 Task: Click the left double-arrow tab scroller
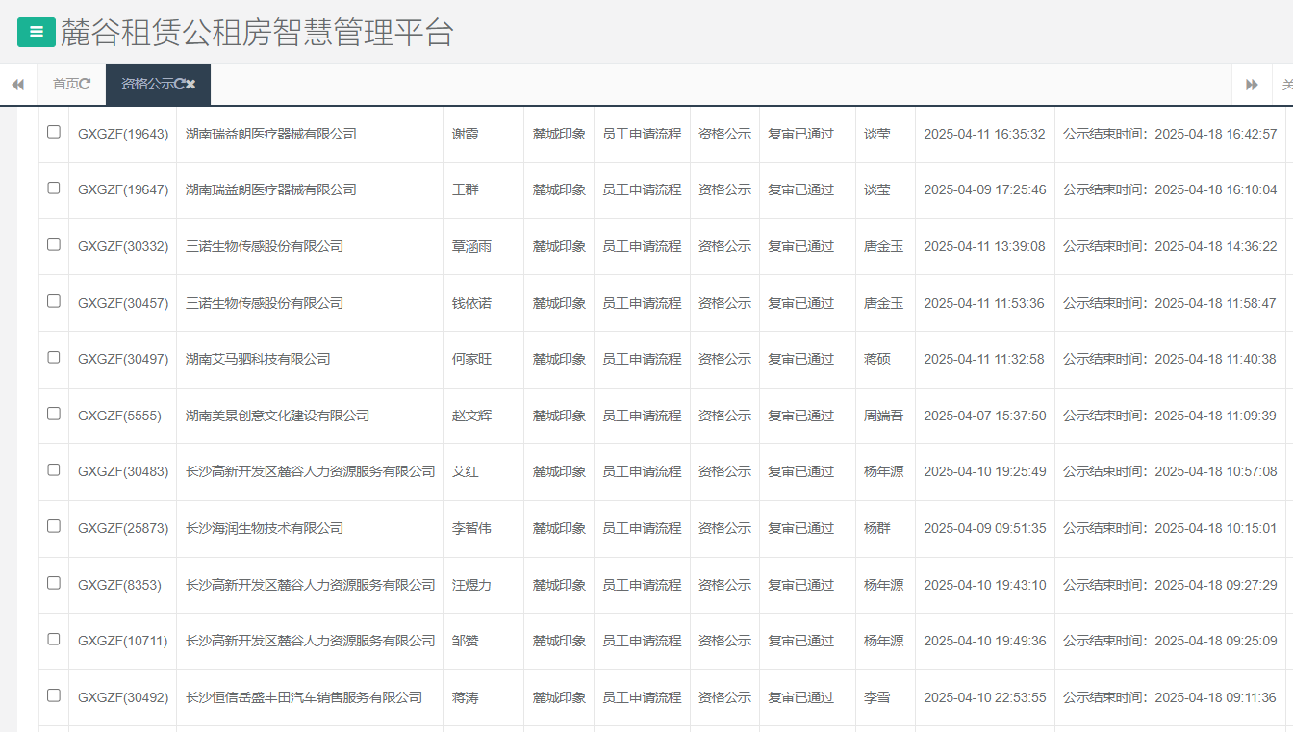pos(17,84)
